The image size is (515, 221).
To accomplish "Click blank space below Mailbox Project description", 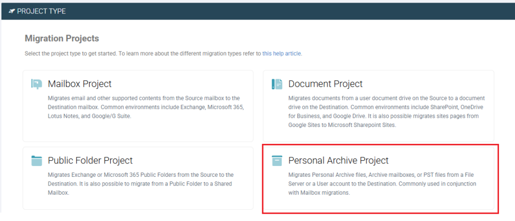I will tap(138, 131).
